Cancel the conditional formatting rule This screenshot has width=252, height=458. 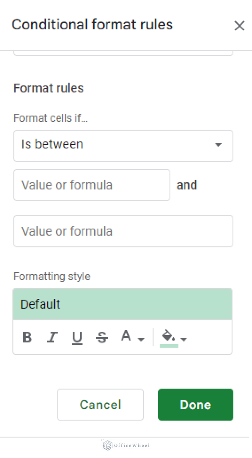100,404
